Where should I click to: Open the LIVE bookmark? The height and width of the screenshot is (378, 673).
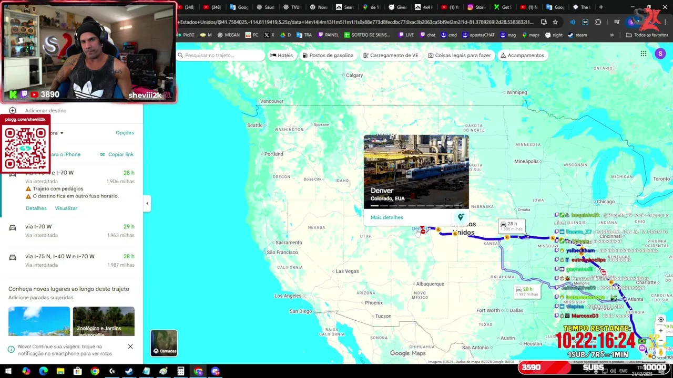pyautogui.click(x=406, y=35)
